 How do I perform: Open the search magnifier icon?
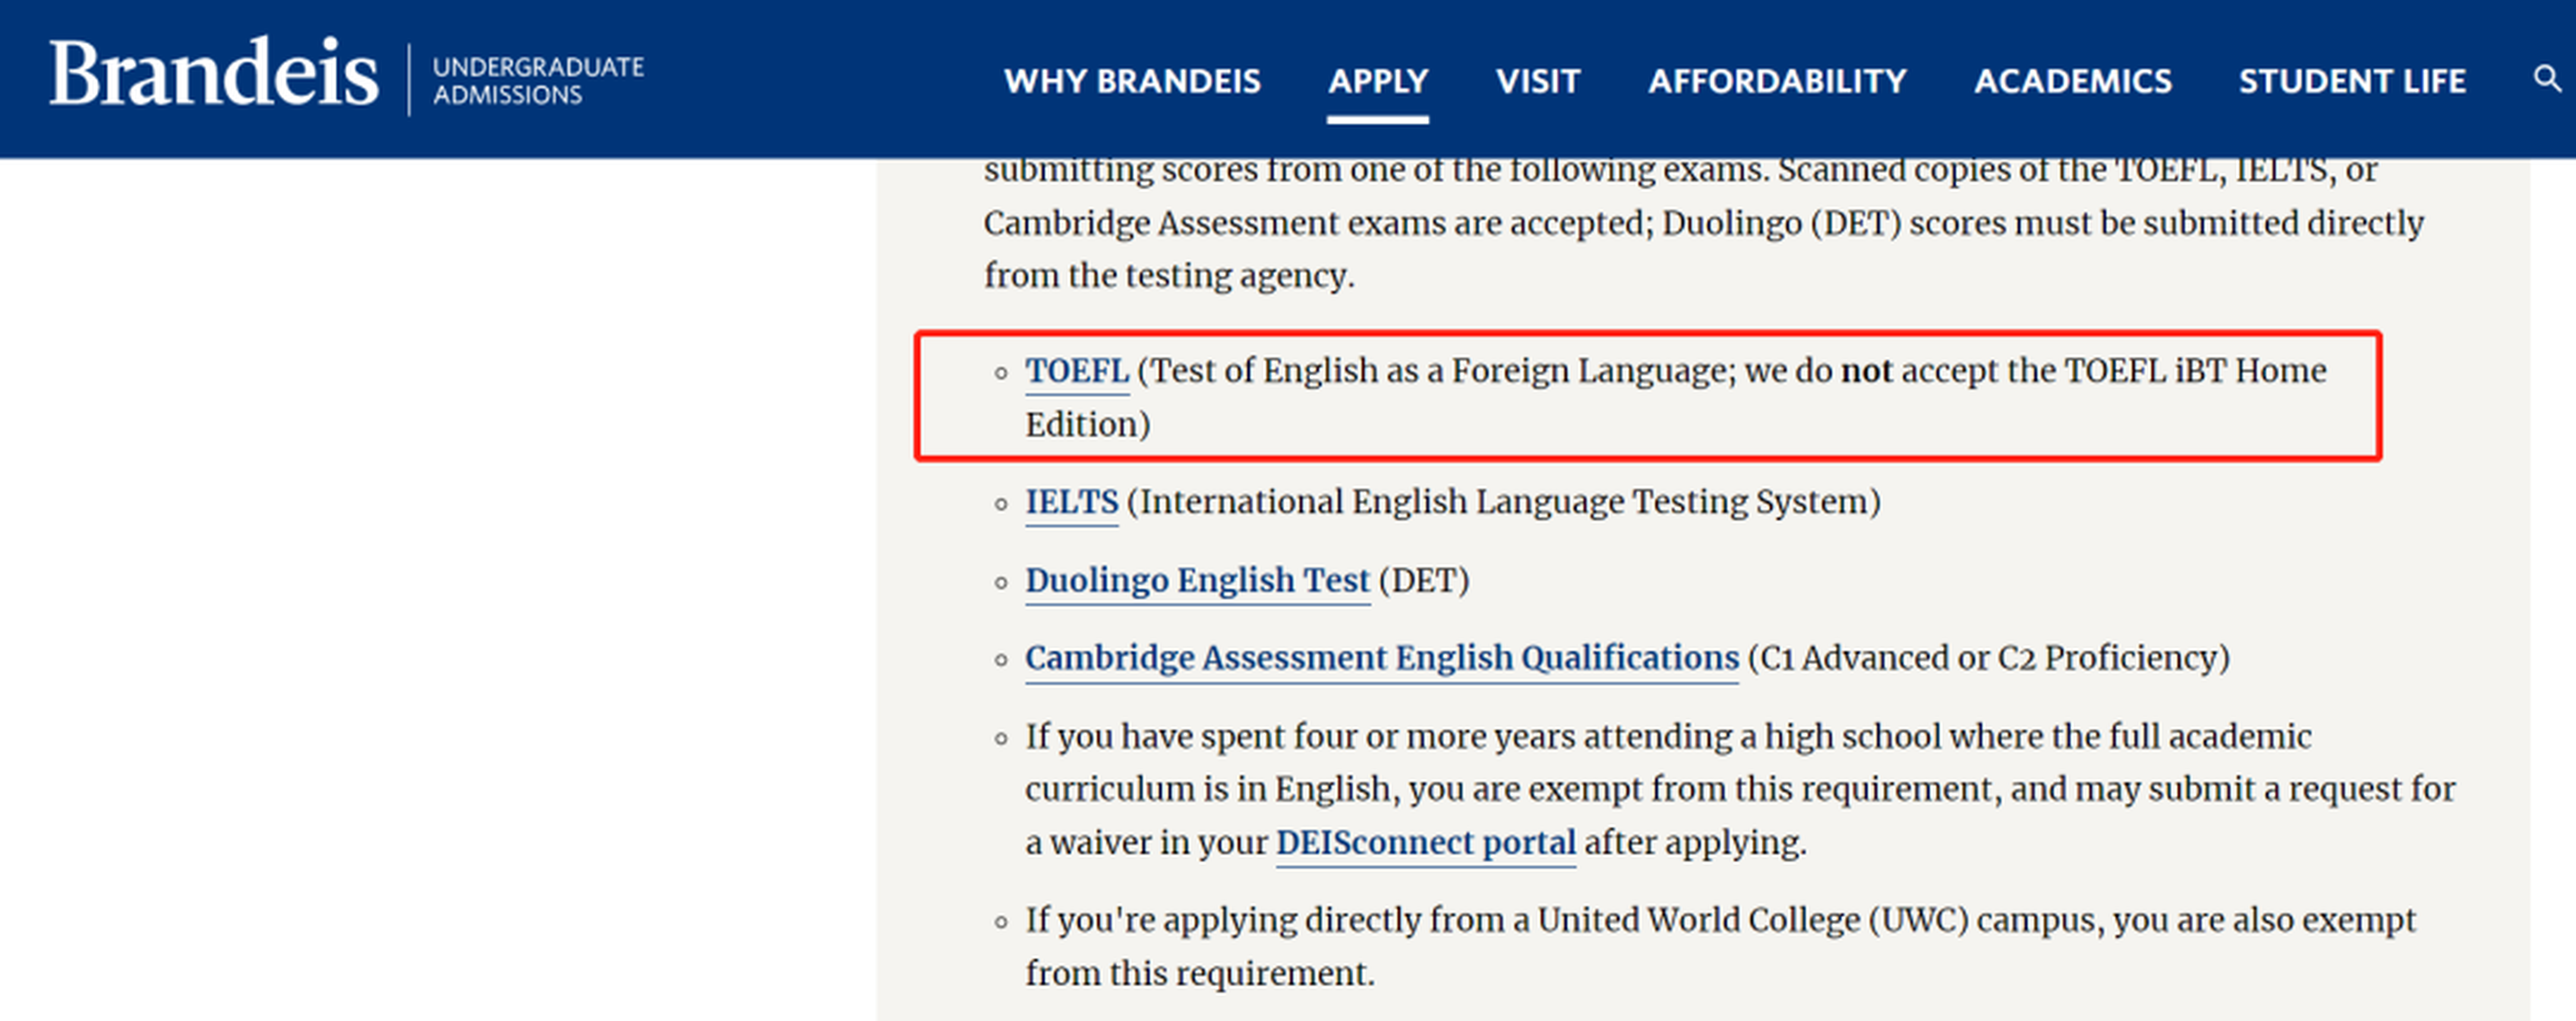[2547, 78]
